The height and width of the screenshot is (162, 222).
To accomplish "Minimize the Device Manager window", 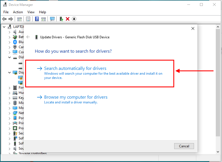I will (189, 5).
